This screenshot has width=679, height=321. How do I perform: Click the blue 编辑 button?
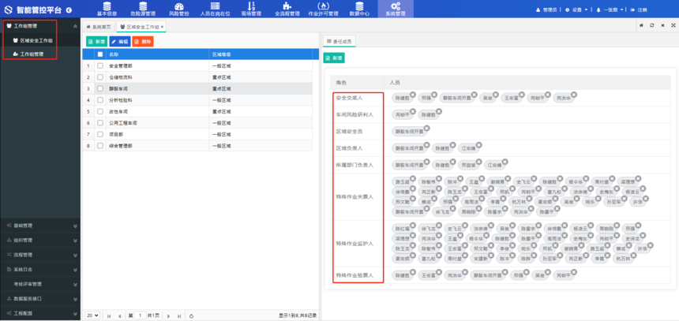pyautogui.click(x=120, y=41)
